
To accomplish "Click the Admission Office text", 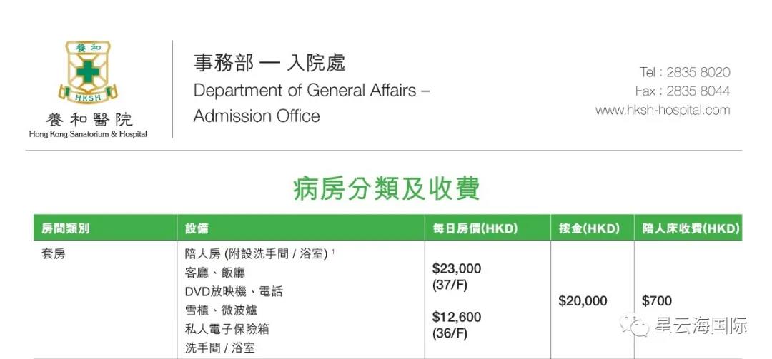I will (x=257, y=116).
